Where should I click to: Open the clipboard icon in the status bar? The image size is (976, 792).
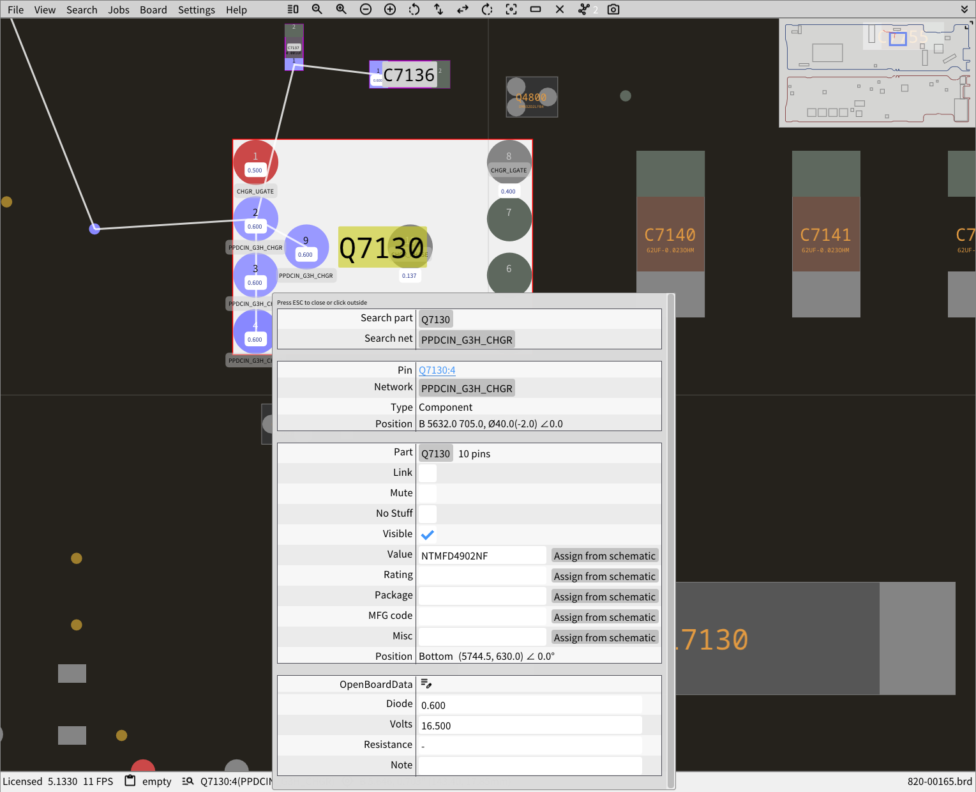pyautogui.click(x=130, y=781)
